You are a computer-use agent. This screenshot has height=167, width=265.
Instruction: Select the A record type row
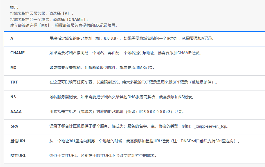click(x=134, y=39)
